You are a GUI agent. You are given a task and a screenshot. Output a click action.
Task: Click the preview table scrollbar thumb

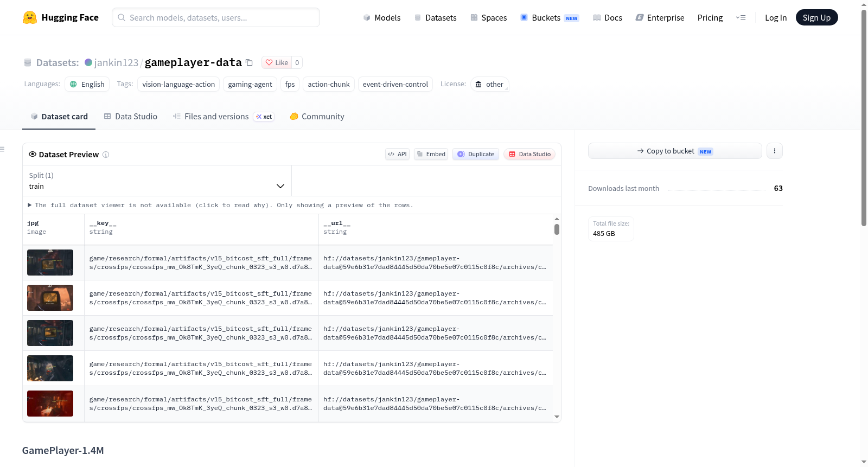tap(557, 229)
